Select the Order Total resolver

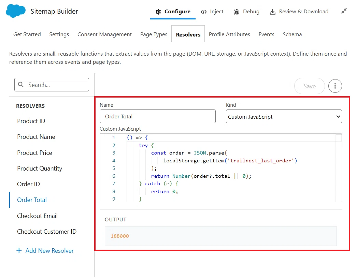[x=32, y=200]
